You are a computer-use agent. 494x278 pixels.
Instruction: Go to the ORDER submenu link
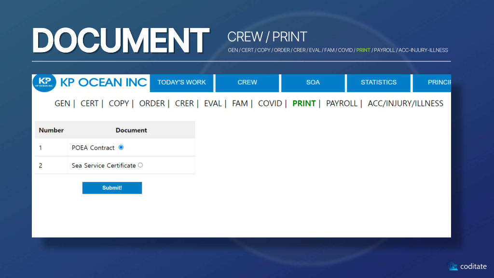pos(152,103)
